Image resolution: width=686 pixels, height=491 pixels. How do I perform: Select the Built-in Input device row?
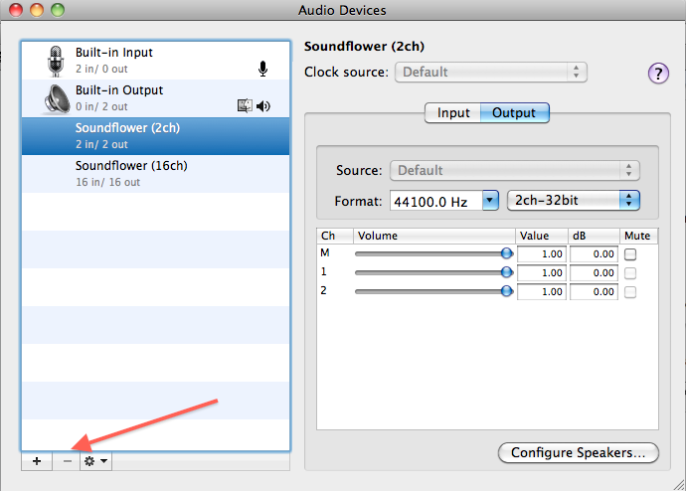pos(155,61)
